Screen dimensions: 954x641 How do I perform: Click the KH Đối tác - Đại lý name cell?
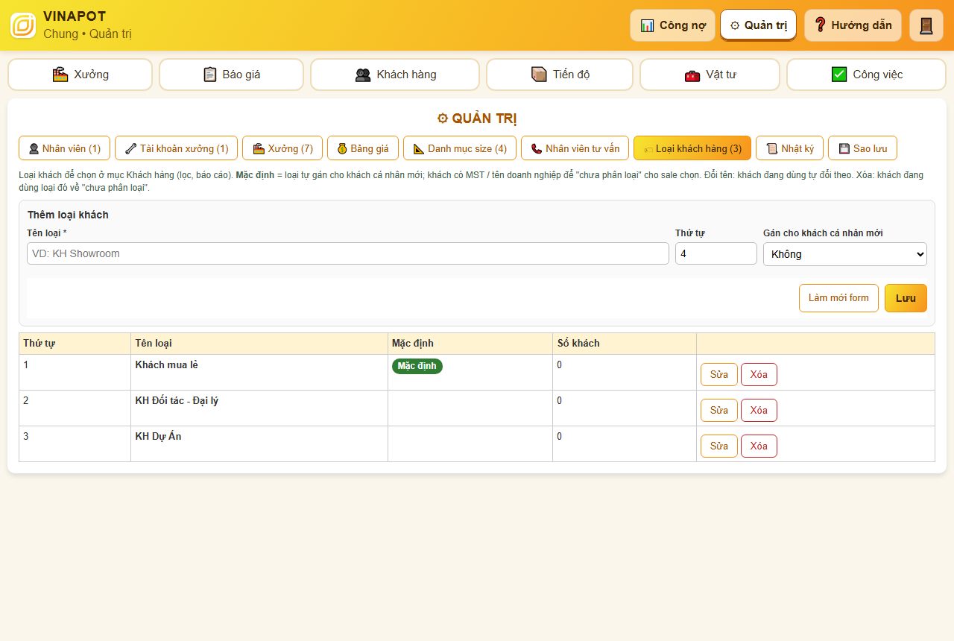259,408
